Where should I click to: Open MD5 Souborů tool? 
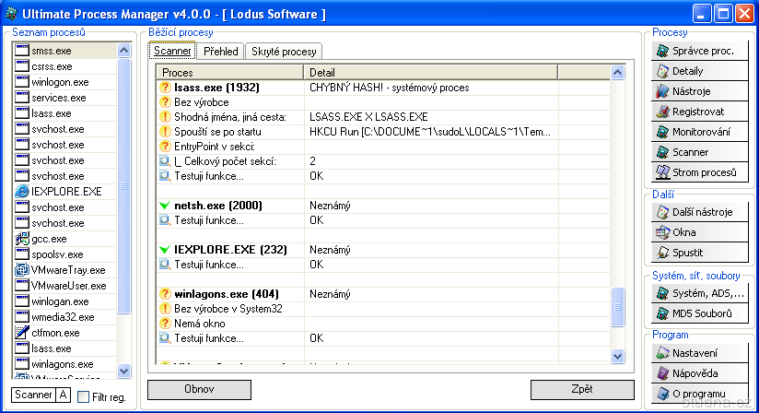coord(699,313)
